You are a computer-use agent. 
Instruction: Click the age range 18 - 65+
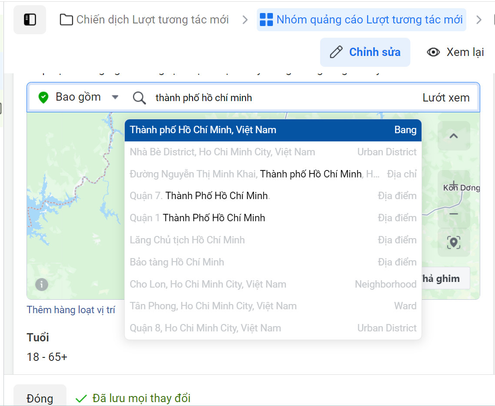point(47,357)
